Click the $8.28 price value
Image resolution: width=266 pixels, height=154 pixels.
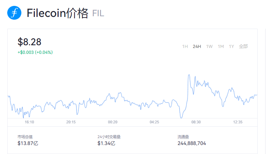pos(29,42)
